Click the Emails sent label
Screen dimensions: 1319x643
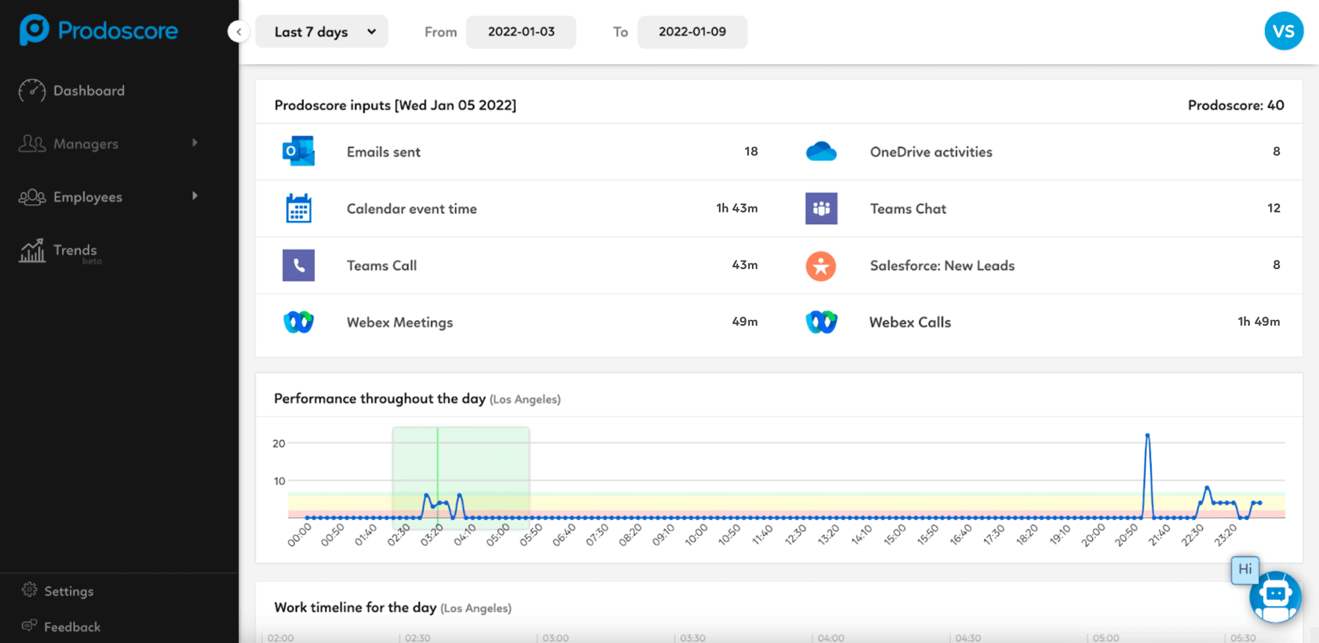[383, 152]
